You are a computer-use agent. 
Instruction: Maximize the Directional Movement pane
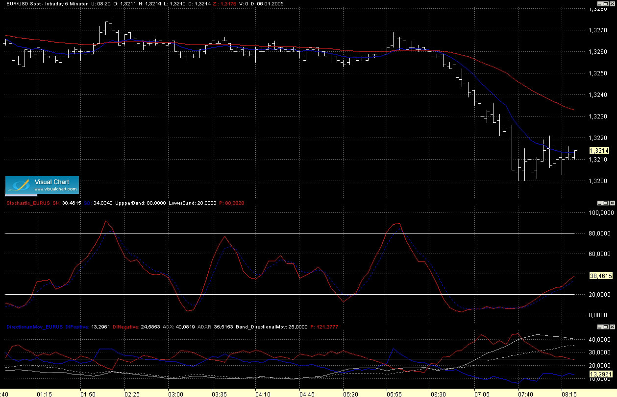(606, 327)
